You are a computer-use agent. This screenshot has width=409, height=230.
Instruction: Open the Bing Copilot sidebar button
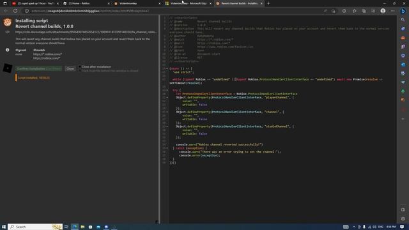[403, 11]
